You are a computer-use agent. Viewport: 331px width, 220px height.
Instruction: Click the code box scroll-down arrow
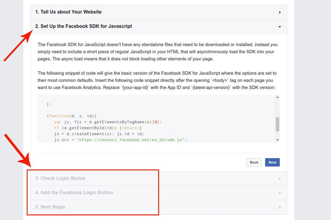(x=277, y=140)
